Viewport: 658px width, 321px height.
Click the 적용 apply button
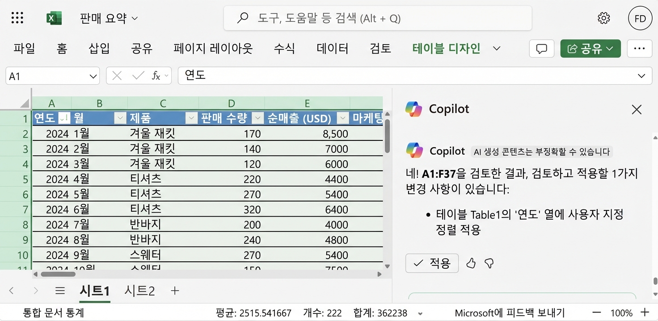click(x=432, y=263)
